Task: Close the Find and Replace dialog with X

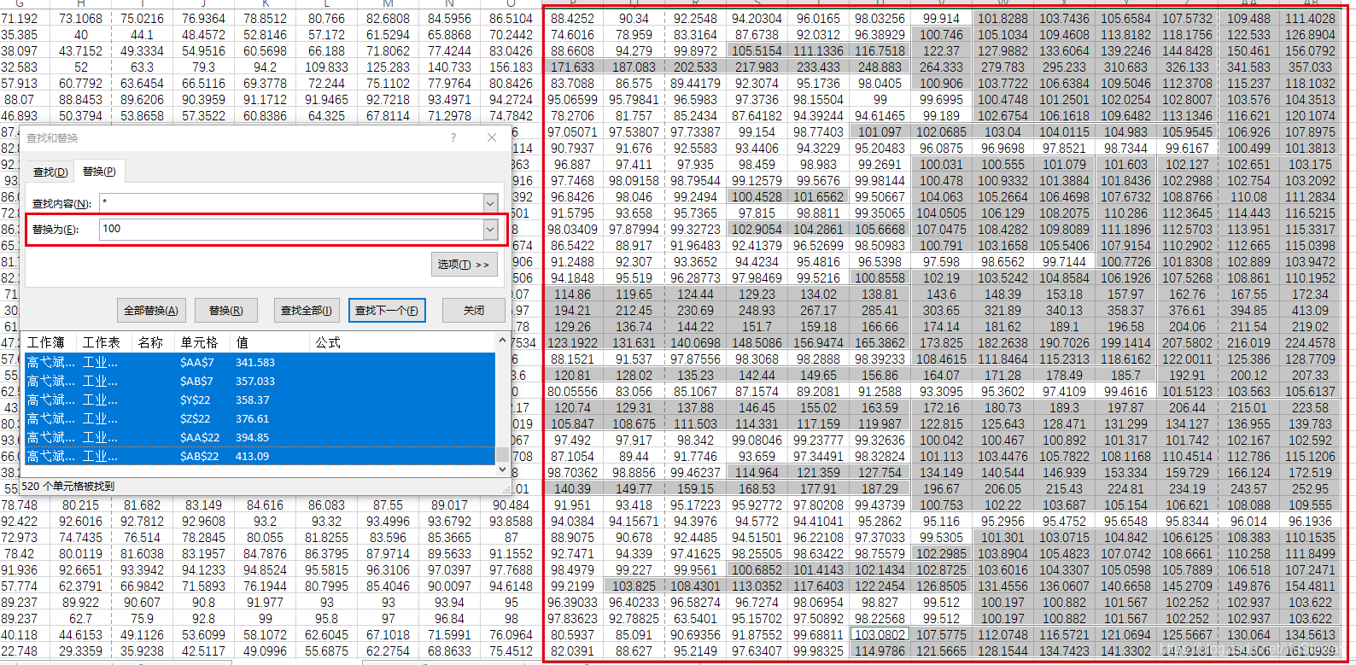Action: click(492, 137)
